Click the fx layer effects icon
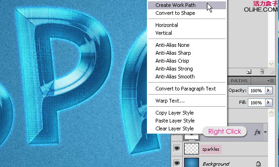279x167 pixels. [x=258, y=132]
